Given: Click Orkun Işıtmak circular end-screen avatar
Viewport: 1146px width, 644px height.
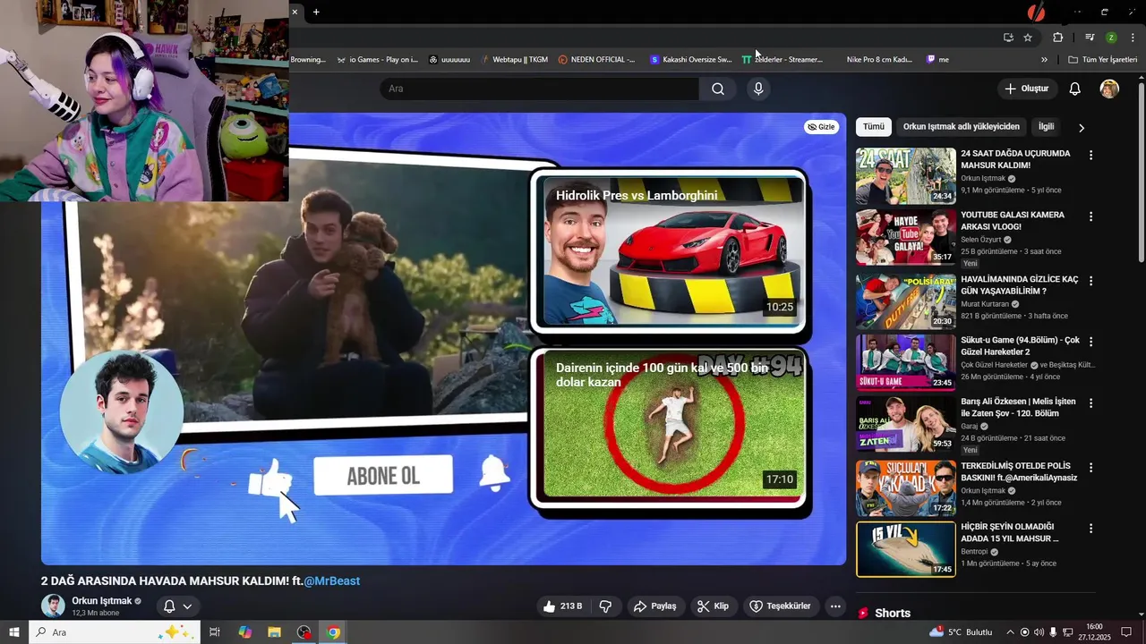Looking at the screenshot, I should pos(122,411).
